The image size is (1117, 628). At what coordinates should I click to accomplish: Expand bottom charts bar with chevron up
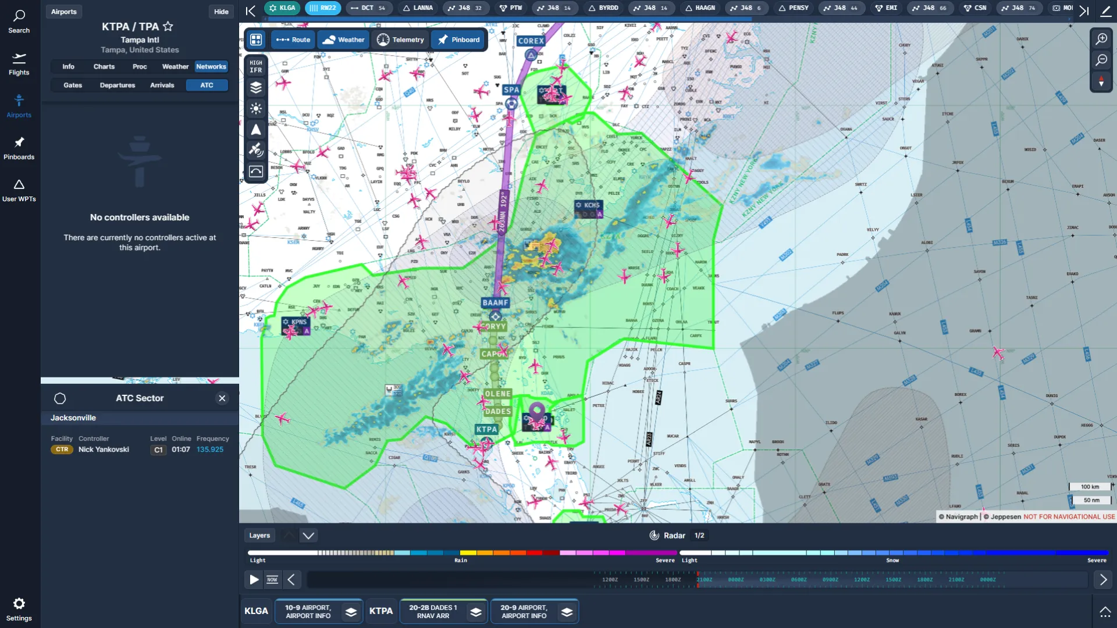1104,612
